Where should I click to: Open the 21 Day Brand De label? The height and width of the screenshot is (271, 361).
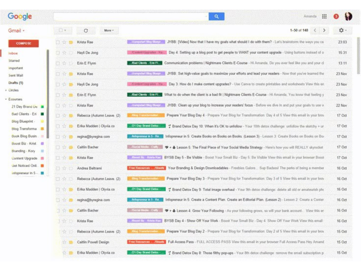pos(25,107)
